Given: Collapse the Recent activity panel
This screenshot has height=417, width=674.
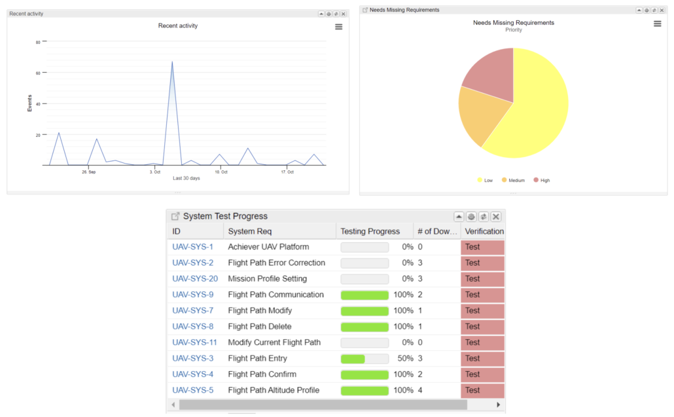Looking at the screenshot, I should [x=321, y=13].
